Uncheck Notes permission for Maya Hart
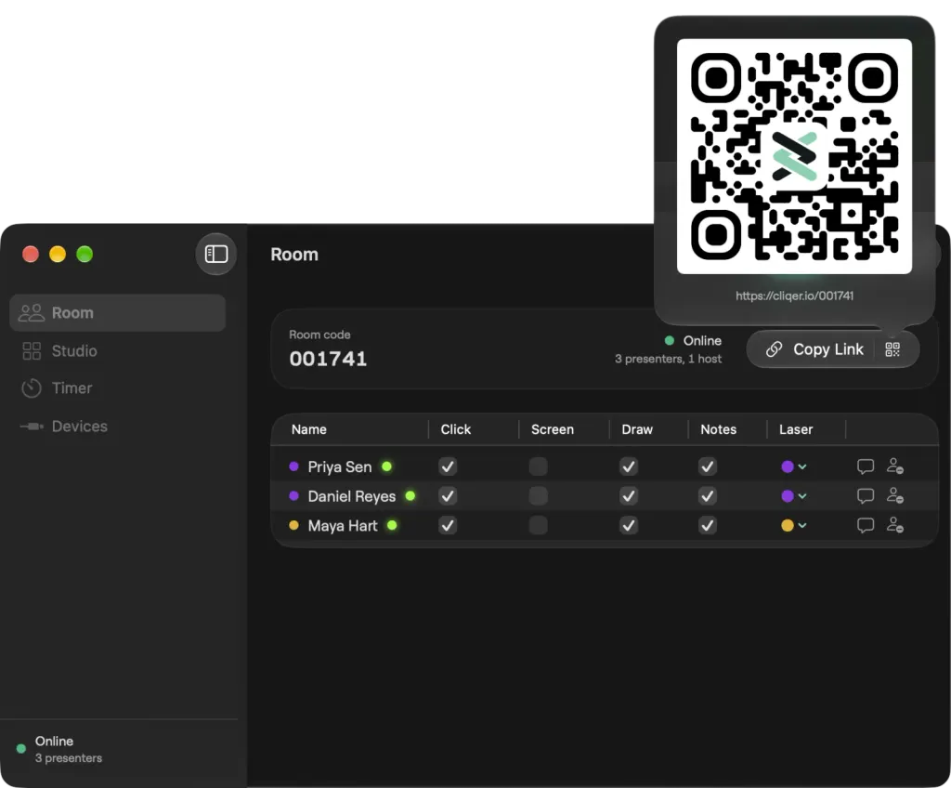Screen dimensions: 951x788 click(x=707, y=525)
